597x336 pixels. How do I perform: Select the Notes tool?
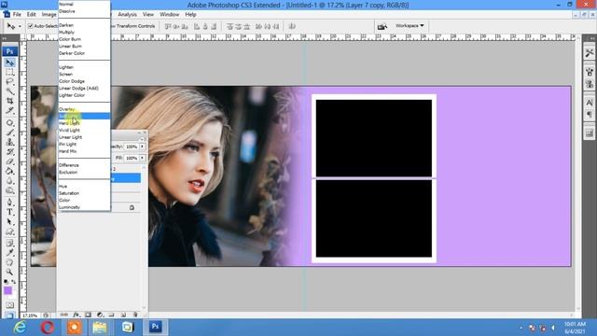(10, 243)
